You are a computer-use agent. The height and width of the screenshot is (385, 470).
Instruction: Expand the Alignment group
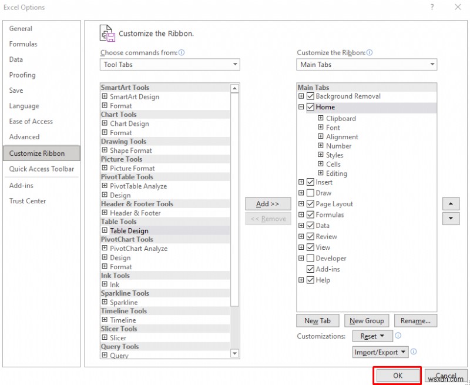(x=320, y=136)
